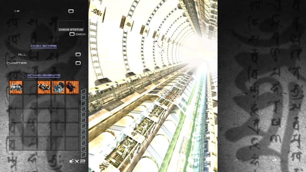Click the ship lives icon beside x2

[71, 161]
